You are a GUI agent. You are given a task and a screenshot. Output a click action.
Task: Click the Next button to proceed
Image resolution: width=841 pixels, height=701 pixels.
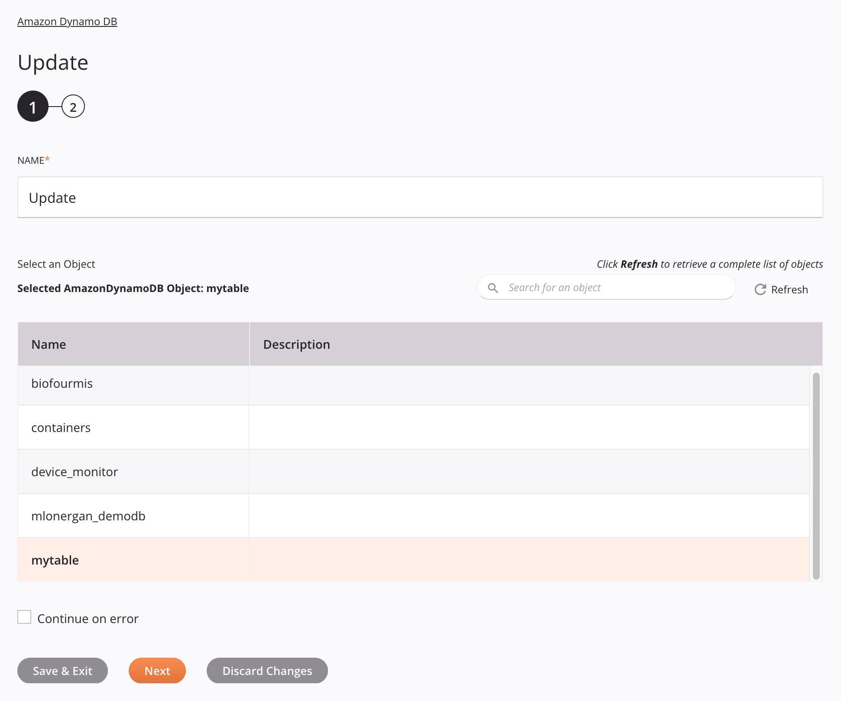coord(156,670)
